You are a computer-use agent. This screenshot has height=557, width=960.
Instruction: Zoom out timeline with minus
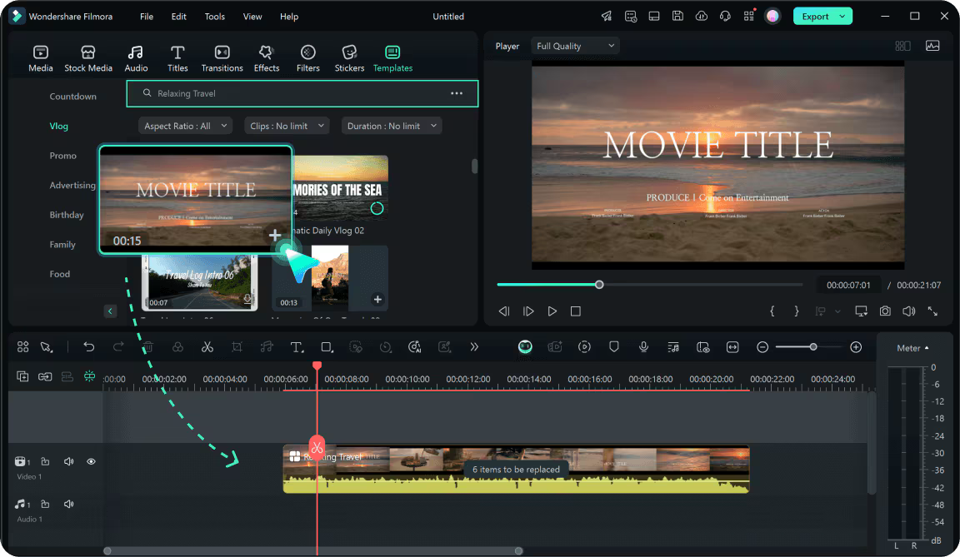[762, 347]
